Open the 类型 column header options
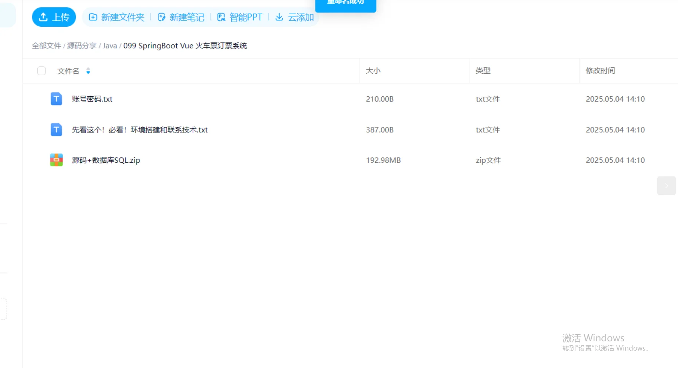This screenshot has height=368, width=678. [483, 71]
